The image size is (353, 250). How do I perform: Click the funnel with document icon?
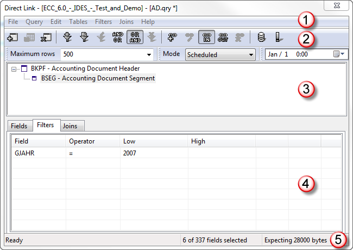coord(84,37)
